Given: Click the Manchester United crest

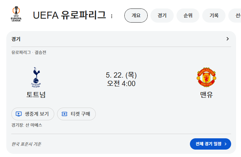Looking at the screenshot, I should (206, 77).
